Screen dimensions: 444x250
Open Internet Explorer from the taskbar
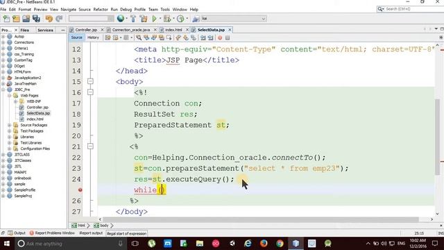pyautogui.click(x=248, y=244)
